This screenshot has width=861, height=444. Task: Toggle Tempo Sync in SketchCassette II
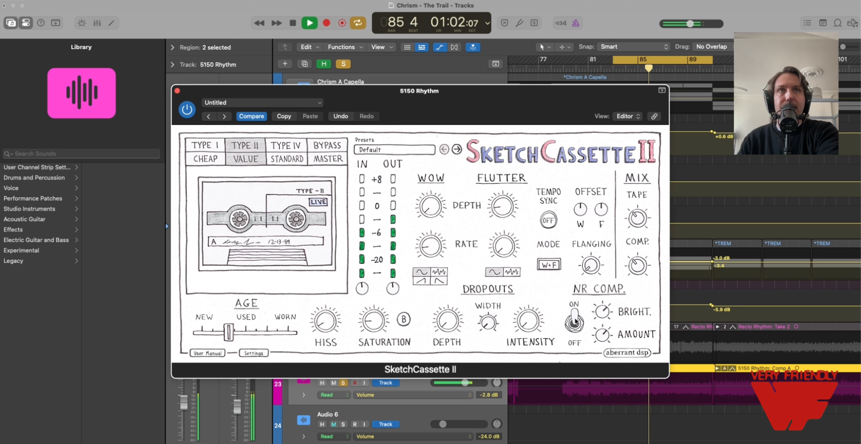548,220
